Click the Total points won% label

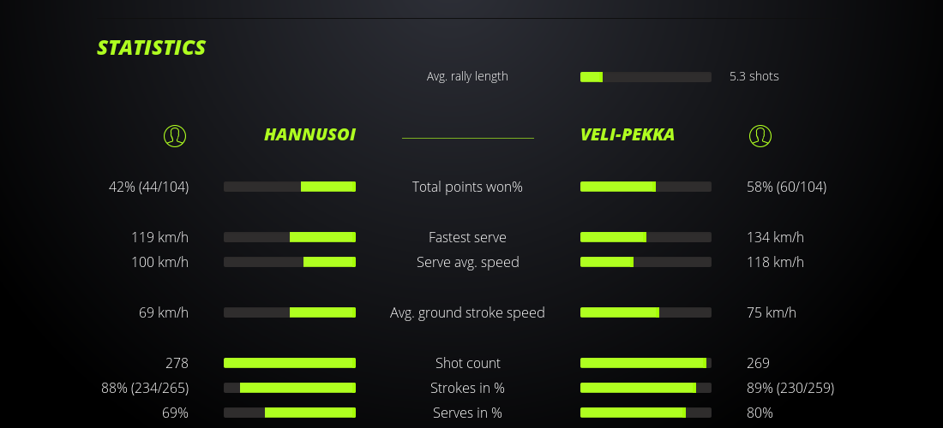pyautogui.click(x=467, y=187)
